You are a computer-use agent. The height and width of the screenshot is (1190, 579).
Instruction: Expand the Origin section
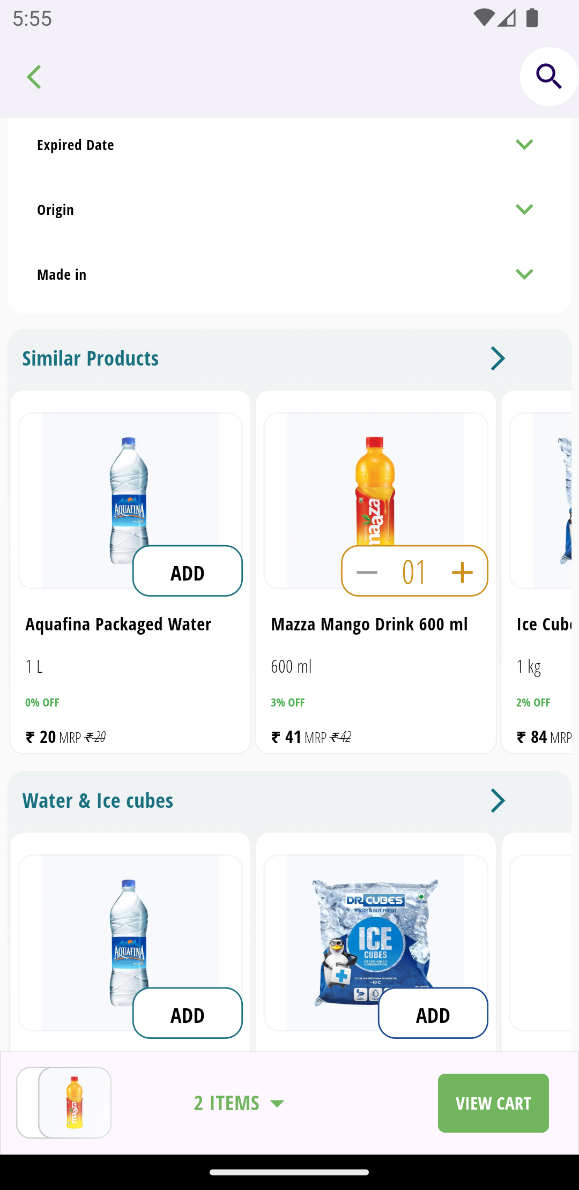pos(289,210)
